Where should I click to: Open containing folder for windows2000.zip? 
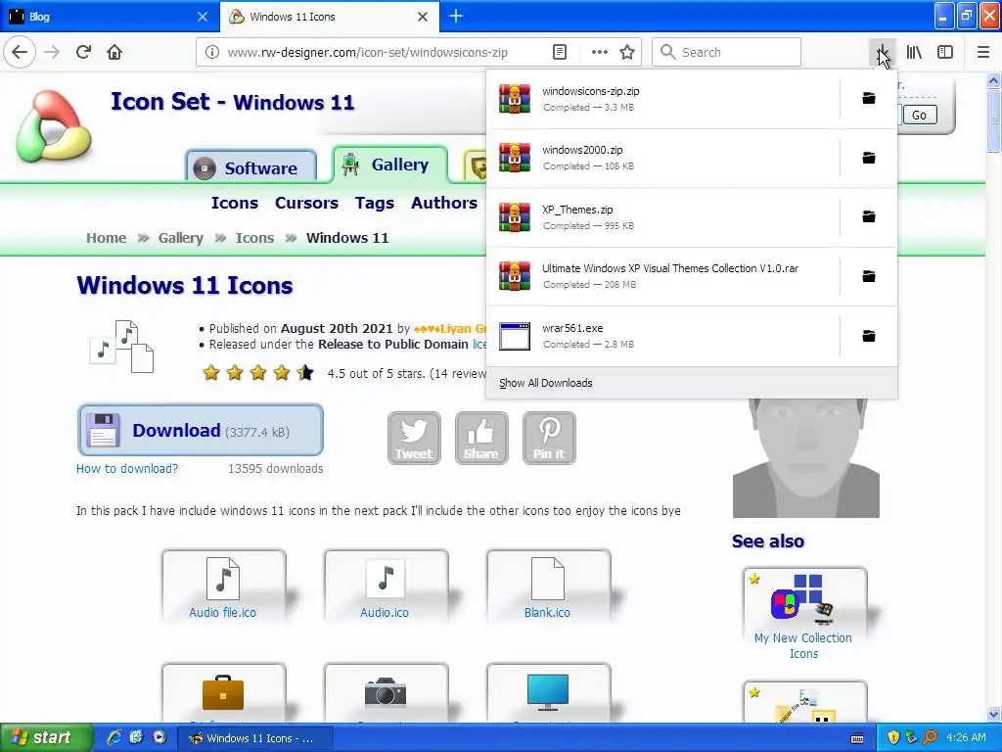(x=869, y=158)
